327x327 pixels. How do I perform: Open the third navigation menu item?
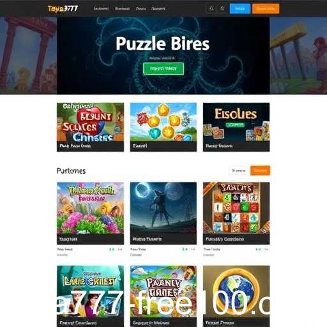tap(141, 9)
